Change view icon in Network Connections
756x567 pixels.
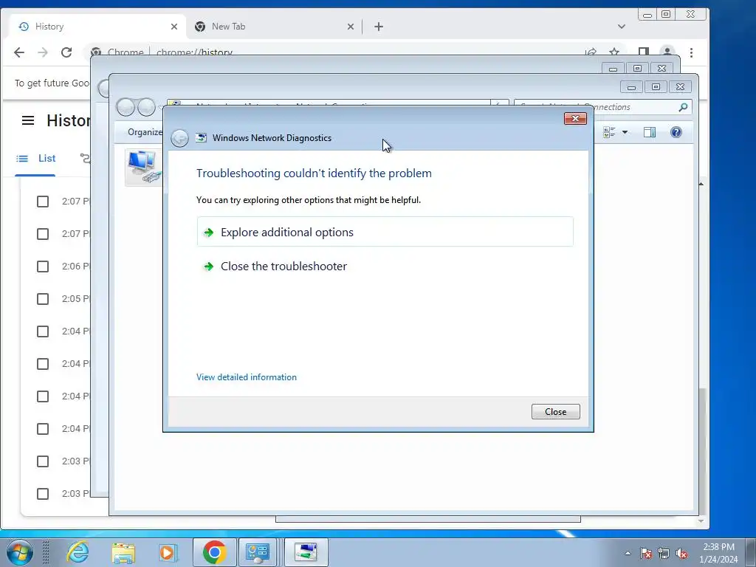(609, 132)
